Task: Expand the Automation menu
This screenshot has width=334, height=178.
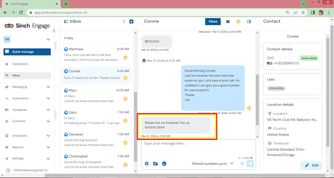Action: 27,99
